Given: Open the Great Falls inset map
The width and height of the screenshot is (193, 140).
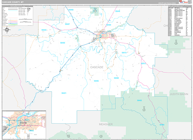Looking at the screenshot, I should click(24, 125).
